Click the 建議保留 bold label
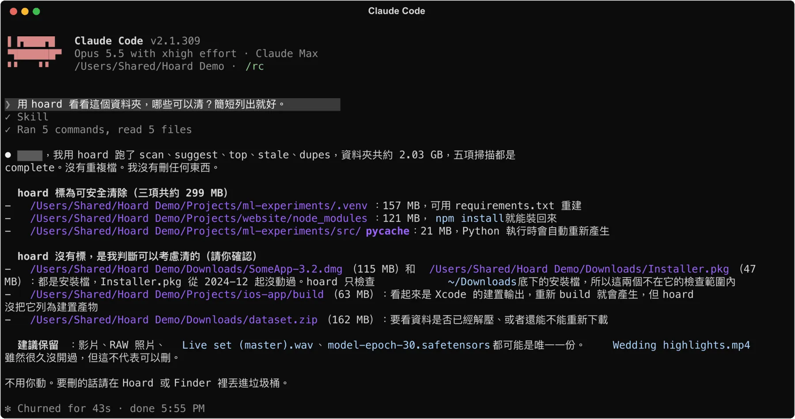 coord(38,345)
